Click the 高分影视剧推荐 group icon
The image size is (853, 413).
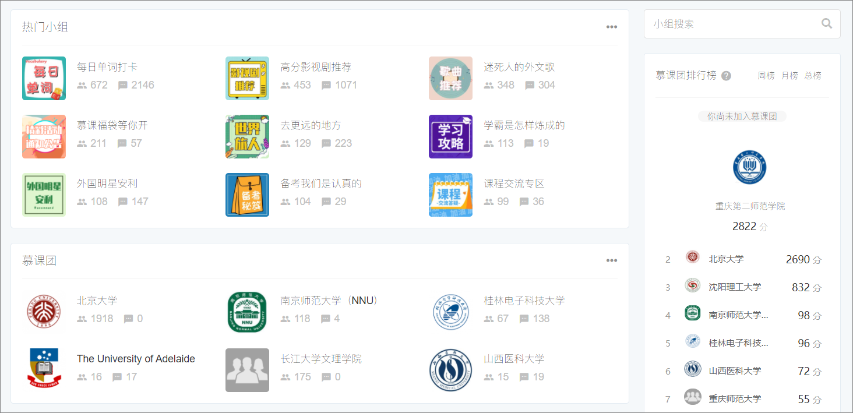pyautogui.click(x=247, y=78)
